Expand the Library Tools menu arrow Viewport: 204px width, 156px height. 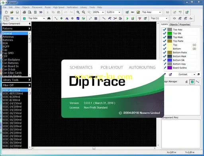(29, 80)
